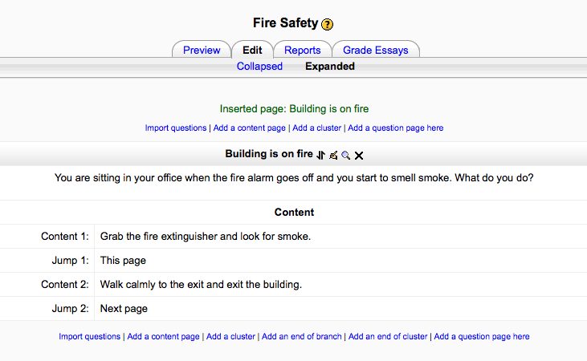Select the Edit tab
The width and height of the screenshot is (587, 361).
[252, 50]
